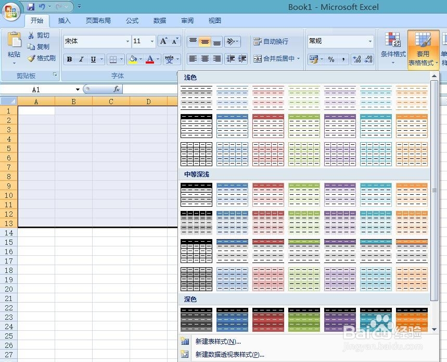Cut the selection with scissors icon
Viewport: 447px width, 362px height.
[31, 35]
